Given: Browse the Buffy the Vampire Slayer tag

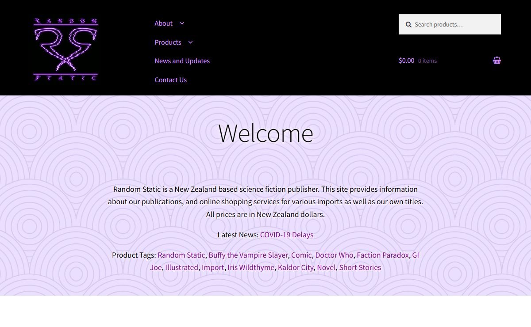Looking at the screenshot, I should pyautogui.click(x=248, y=255).
